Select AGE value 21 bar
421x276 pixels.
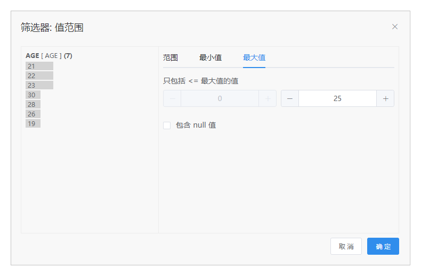[39, 66]
